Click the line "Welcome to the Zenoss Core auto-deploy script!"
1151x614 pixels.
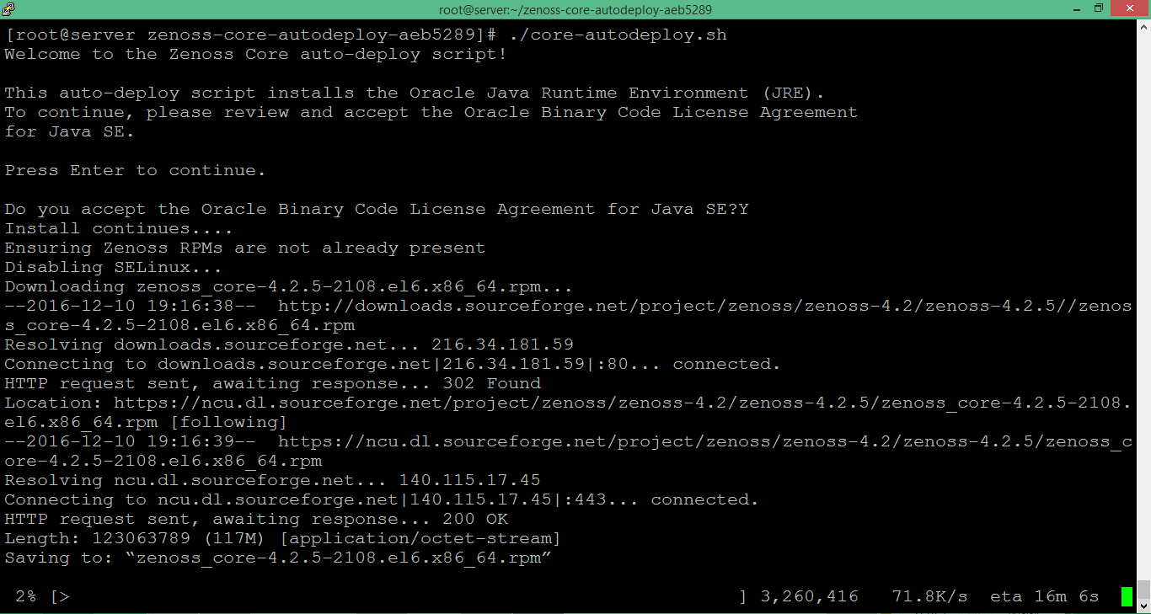(x=256, y=55)
